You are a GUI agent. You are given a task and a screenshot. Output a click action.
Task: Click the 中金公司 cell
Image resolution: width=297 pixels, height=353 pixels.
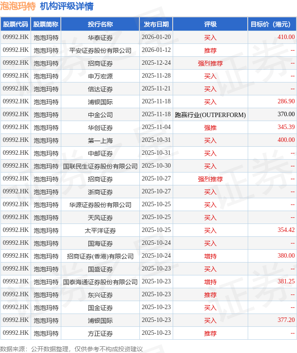click(x=100, y=114)
